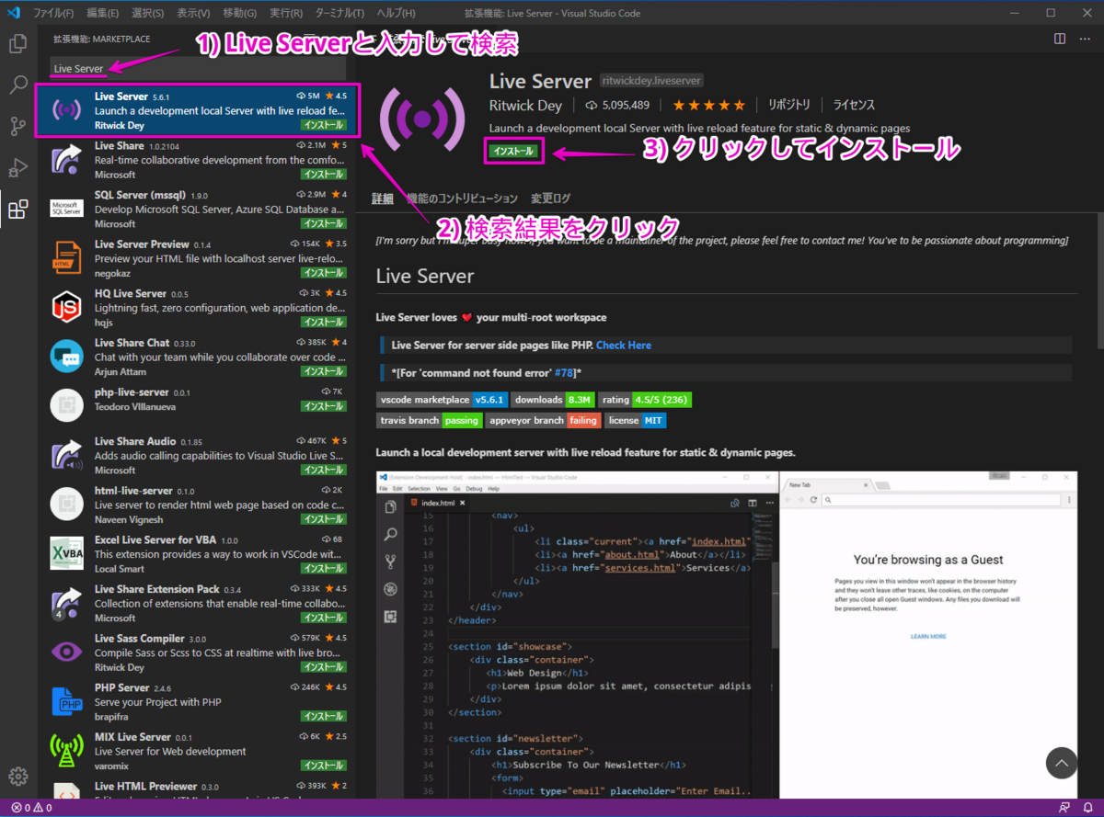Install Live Server from the list row
Screen dimensions: 1104x817
click(x=323, y=125)
